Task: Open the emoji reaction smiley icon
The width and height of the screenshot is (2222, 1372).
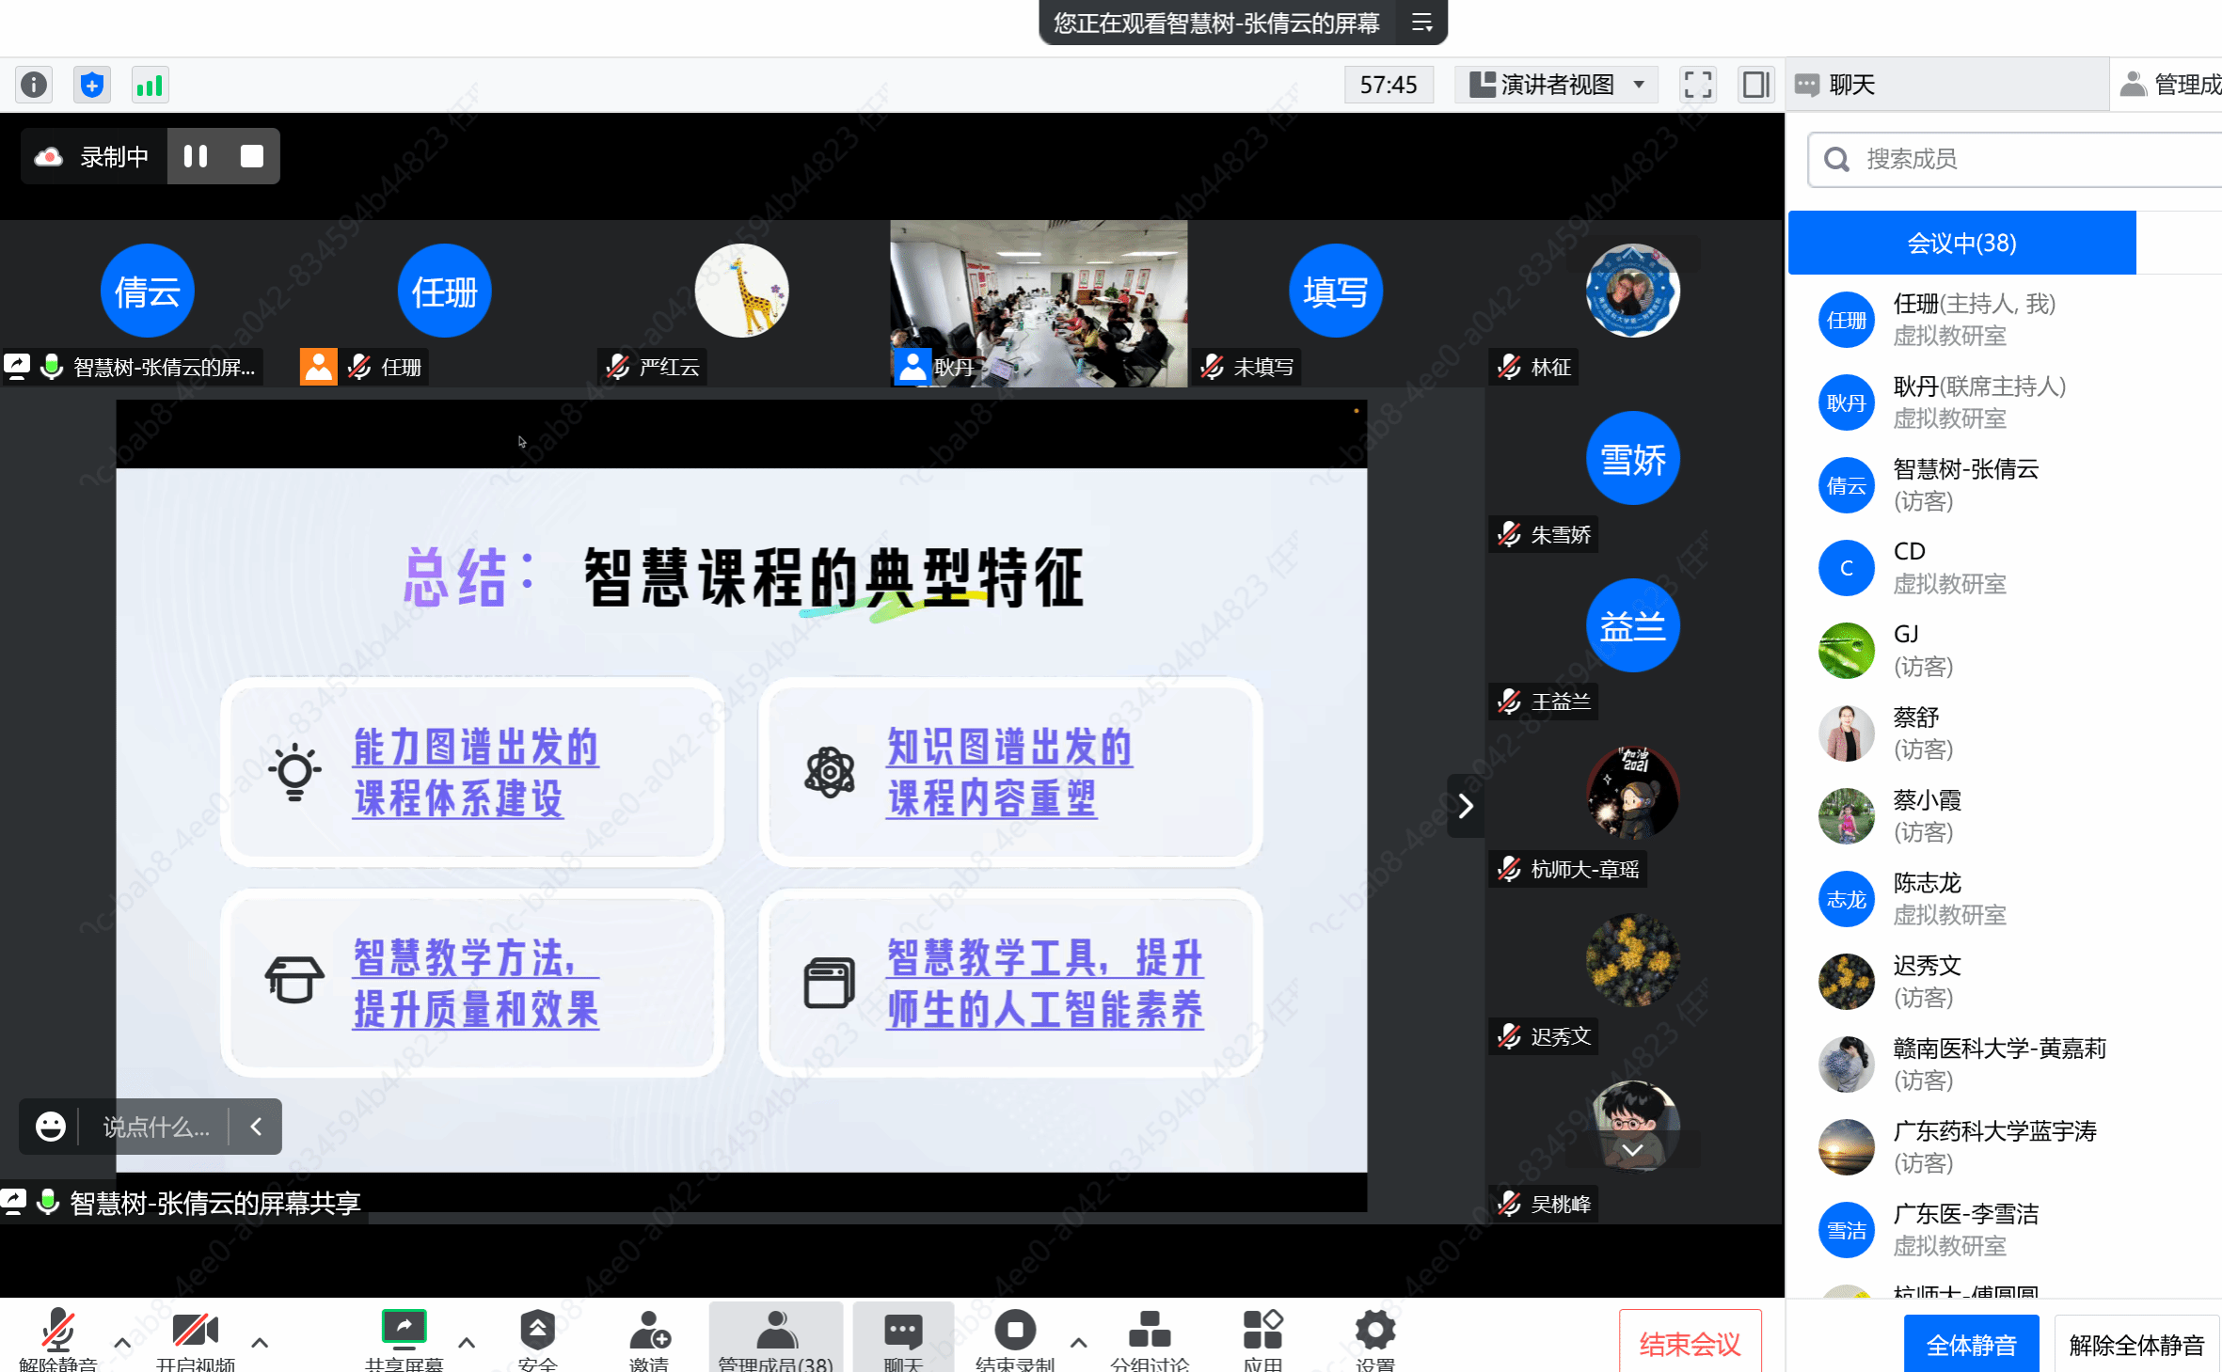Action: (x=51, y=1126)
